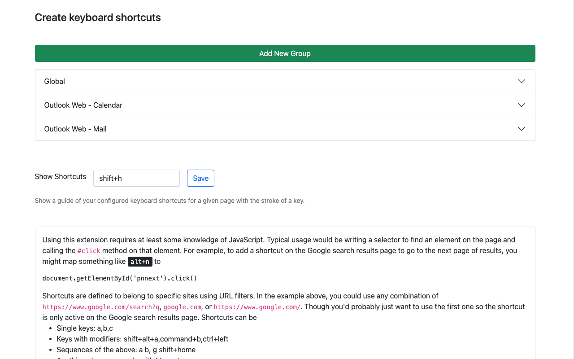The width and height of the screenshot is (574, 359).
Task: Click the pink #click code text
Action: 89,251
